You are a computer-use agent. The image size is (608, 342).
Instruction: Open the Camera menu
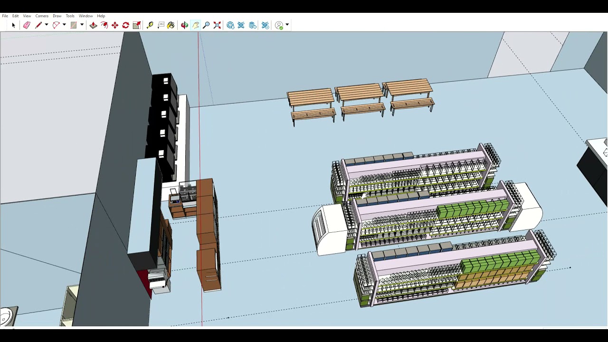[42, 16]
